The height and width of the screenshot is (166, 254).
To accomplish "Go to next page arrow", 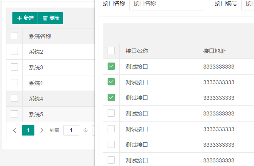I will pos(42,130).
